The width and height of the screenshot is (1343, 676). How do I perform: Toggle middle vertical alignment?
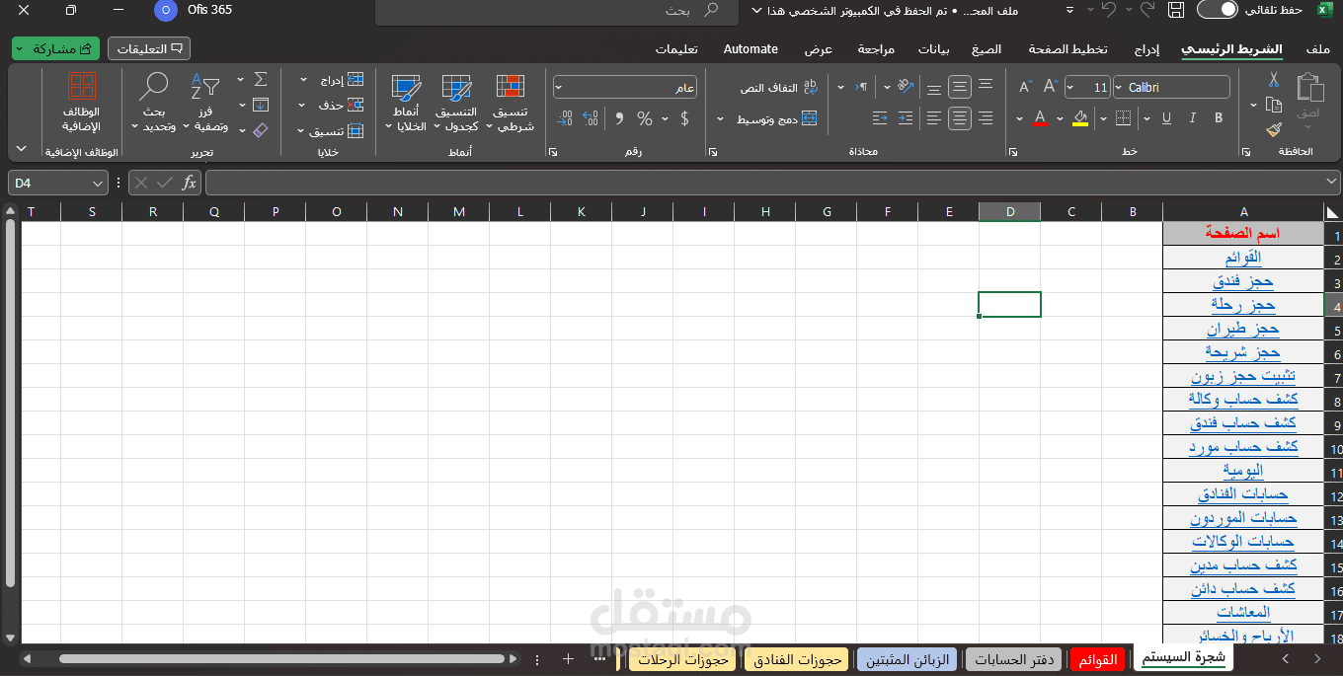point(960,87)
